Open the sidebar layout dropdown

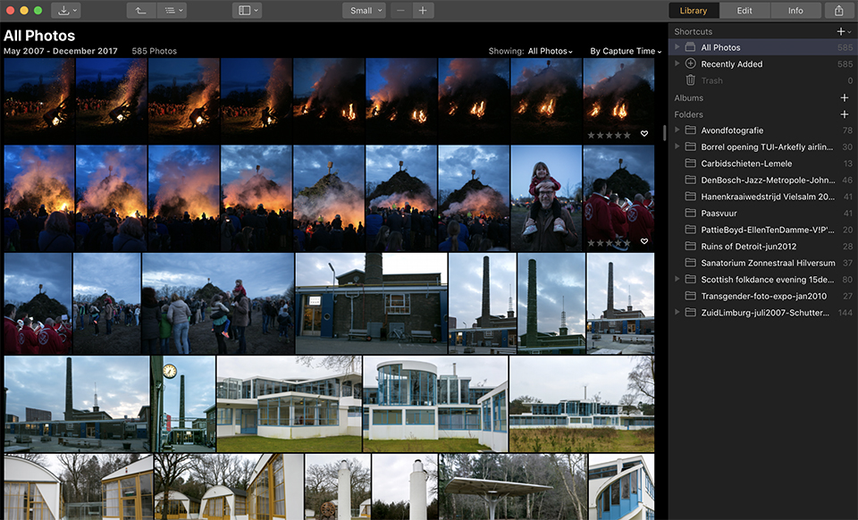coord(247,11)
